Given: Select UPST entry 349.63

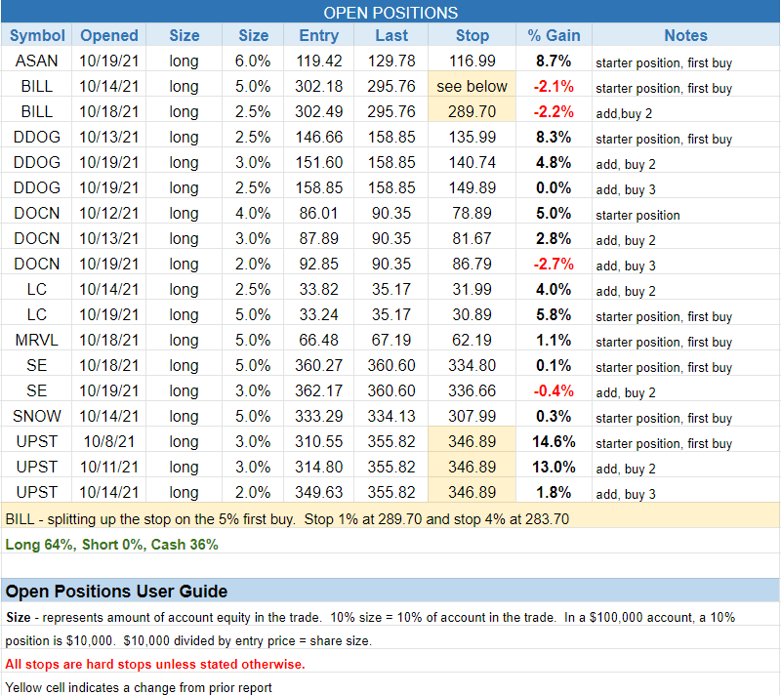Looking at the screenshot, I should [x=319, y=492].
